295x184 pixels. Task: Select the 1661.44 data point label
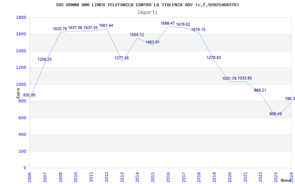click(106, 26)
